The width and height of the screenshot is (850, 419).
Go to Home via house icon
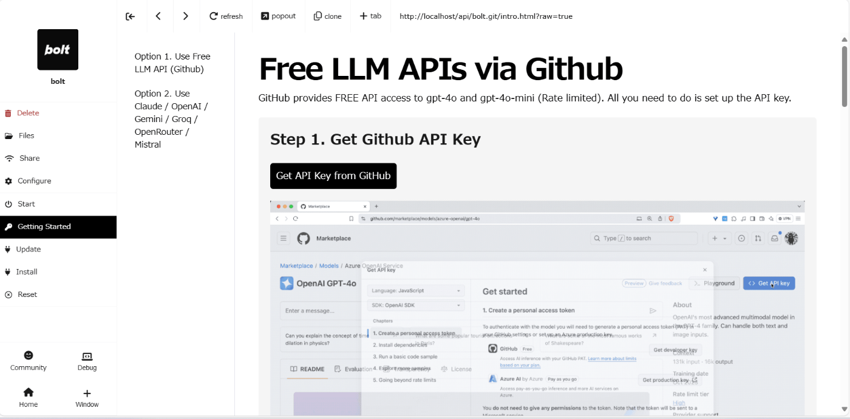(29, 392)
